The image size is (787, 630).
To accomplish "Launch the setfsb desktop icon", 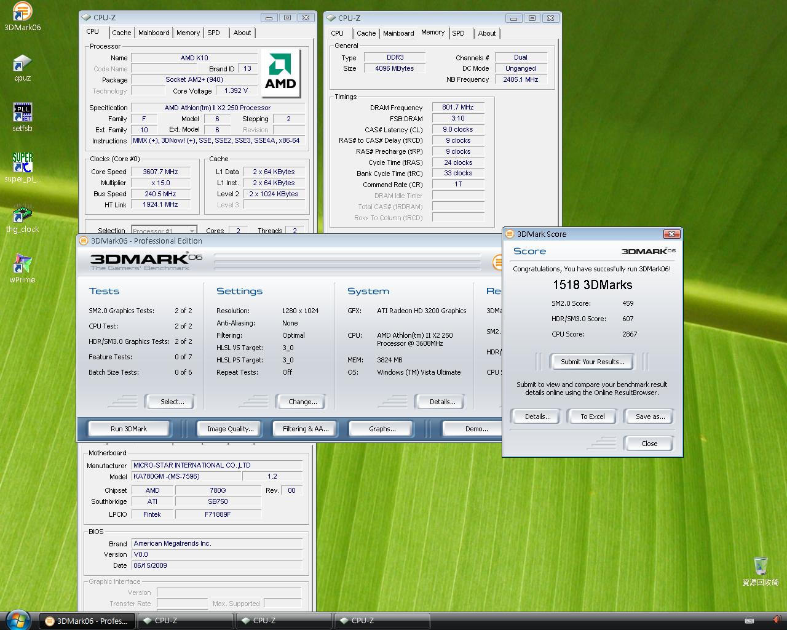I will click(x=22, y=118).
